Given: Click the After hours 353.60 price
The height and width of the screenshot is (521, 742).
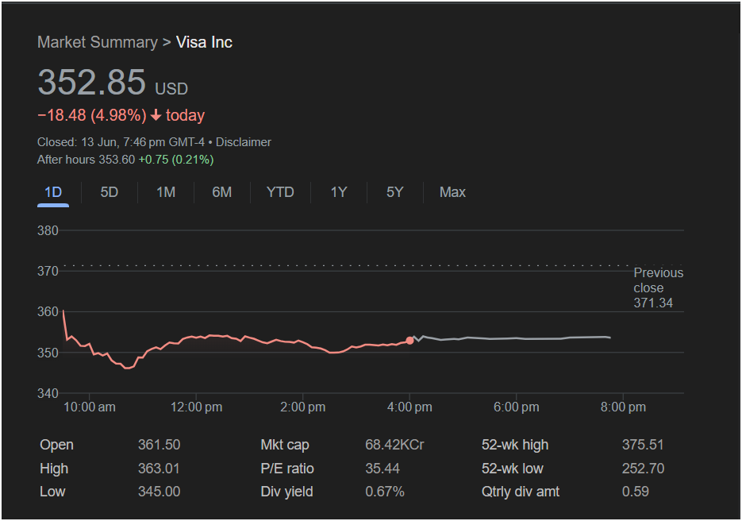Looking at the screenshot, I should coord(87,160).
